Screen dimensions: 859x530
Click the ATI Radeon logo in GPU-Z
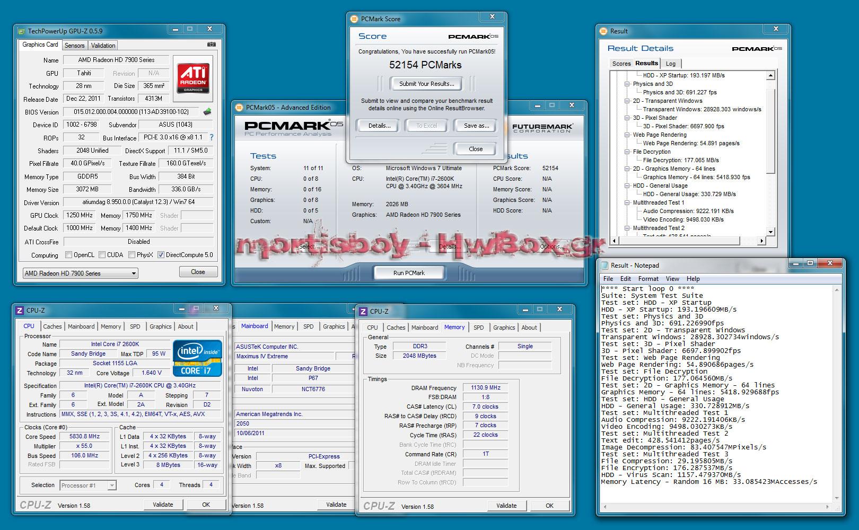coord(193,78)
